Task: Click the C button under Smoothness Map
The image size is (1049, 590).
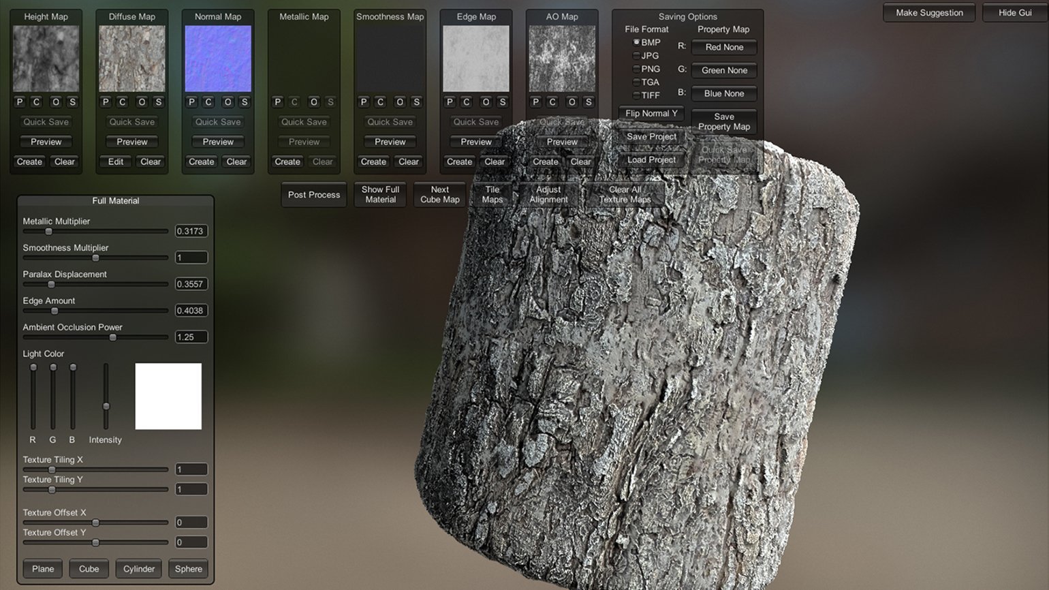Action: point(381,102)
